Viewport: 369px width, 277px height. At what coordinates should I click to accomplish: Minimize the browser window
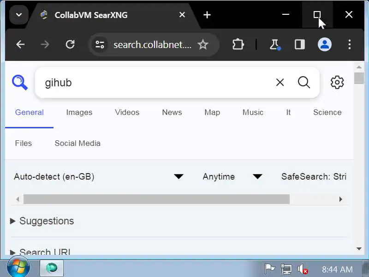[x=286, y=15]
